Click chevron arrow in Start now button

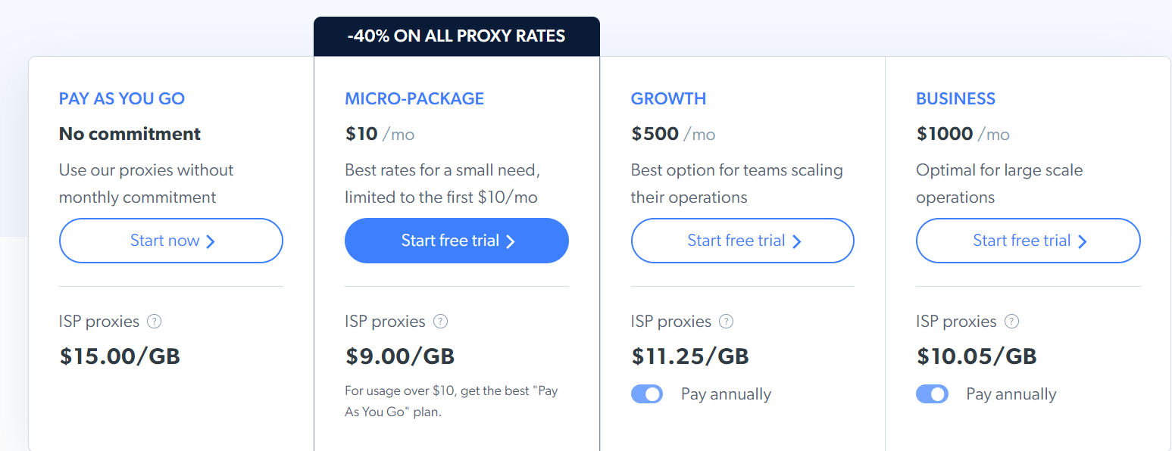211,241
